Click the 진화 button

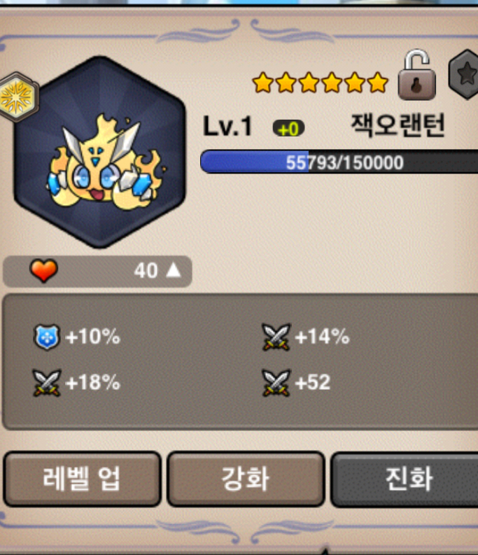click(405, 479)
